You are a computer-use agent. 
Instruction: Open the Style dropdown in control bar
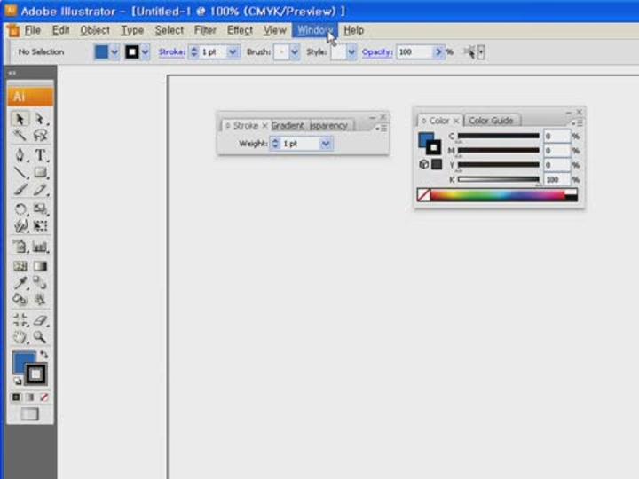point(351,52)
